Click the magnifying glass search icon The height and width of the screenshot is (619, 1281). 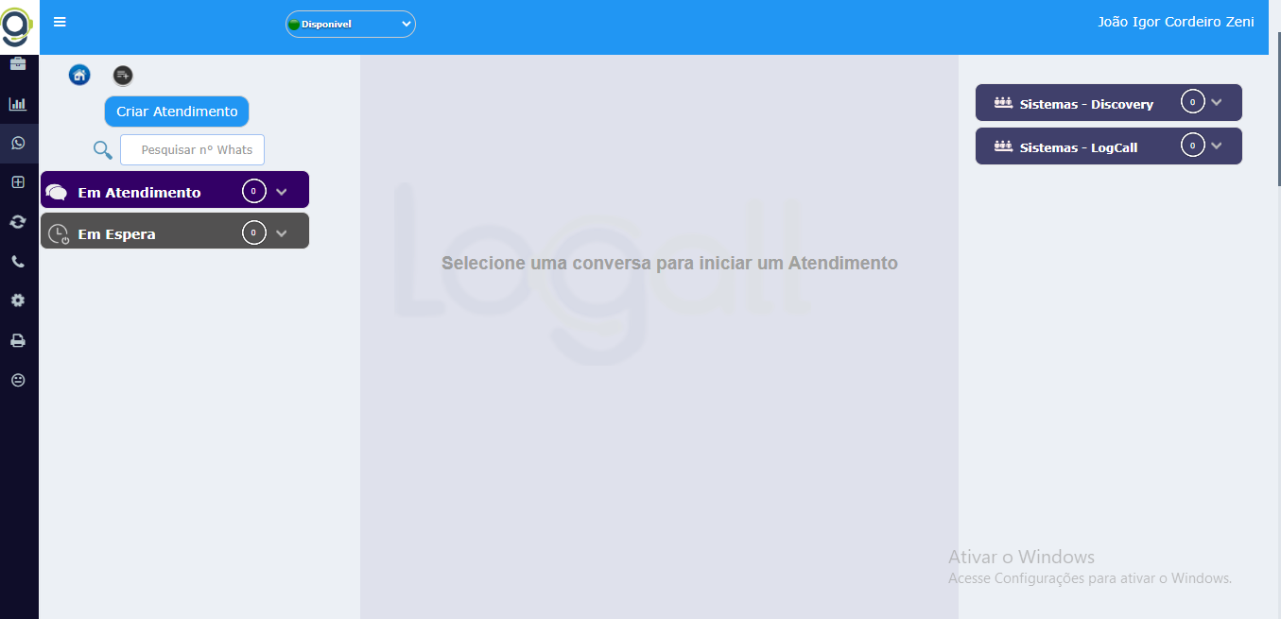point(102,149)
